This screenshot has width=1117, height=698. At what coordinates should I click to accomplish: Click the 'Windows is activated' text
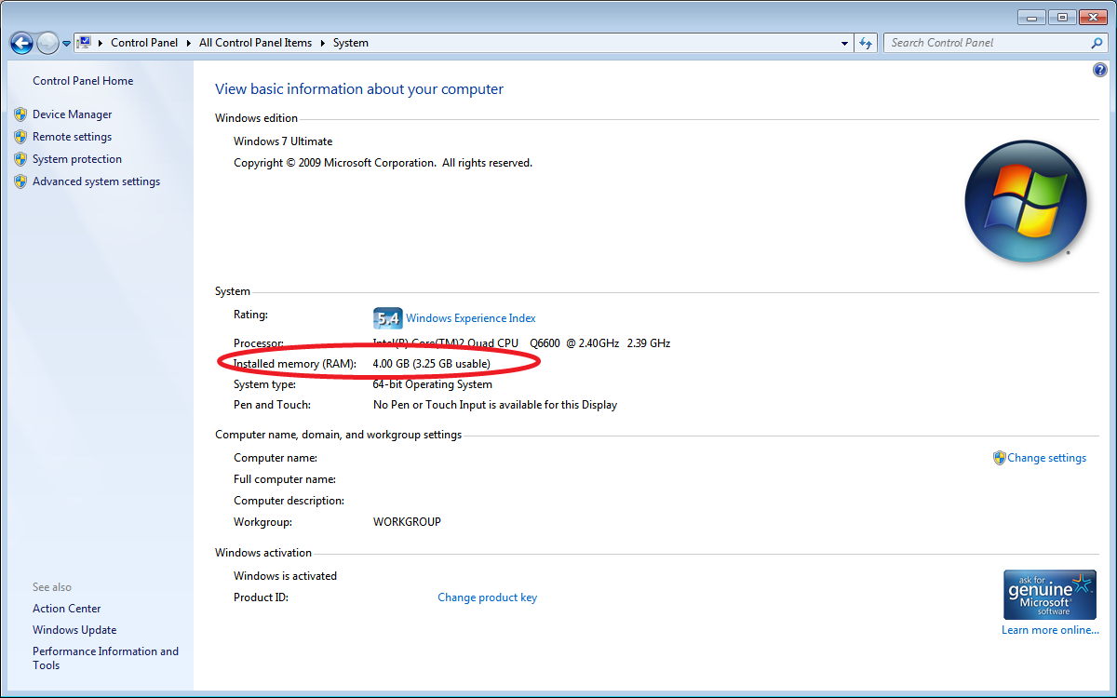click(285, 576)
